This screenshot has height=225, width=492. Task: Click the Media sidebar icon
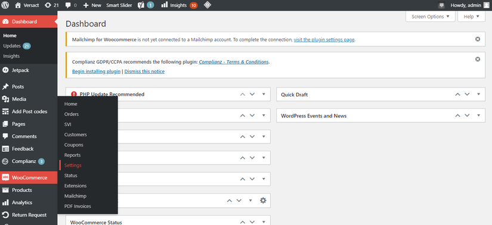(5, 99)
